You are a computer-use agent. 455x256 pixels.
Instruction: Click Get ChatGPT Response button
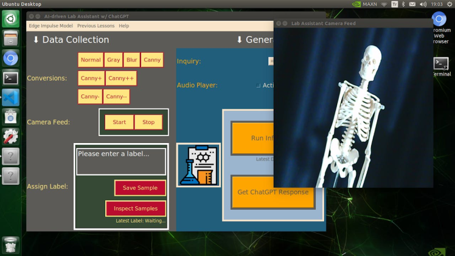(x=273, y=192)
